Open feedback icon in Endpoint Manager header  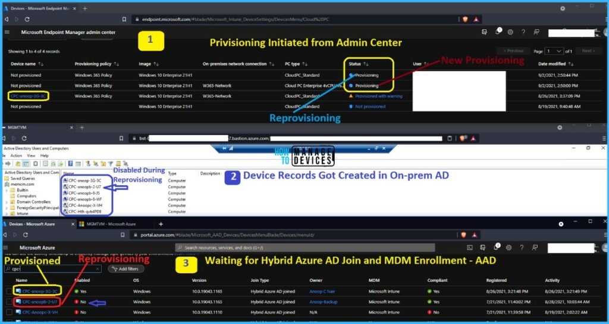536,32
